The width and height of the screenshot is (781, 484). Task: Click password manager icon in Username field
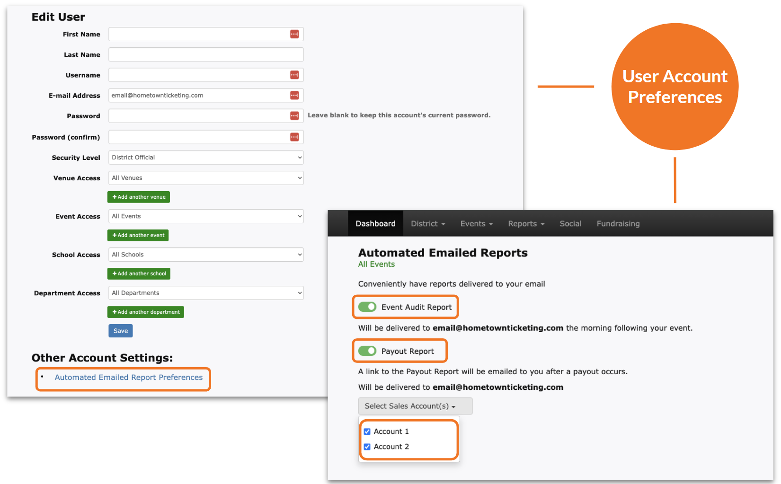294,75
